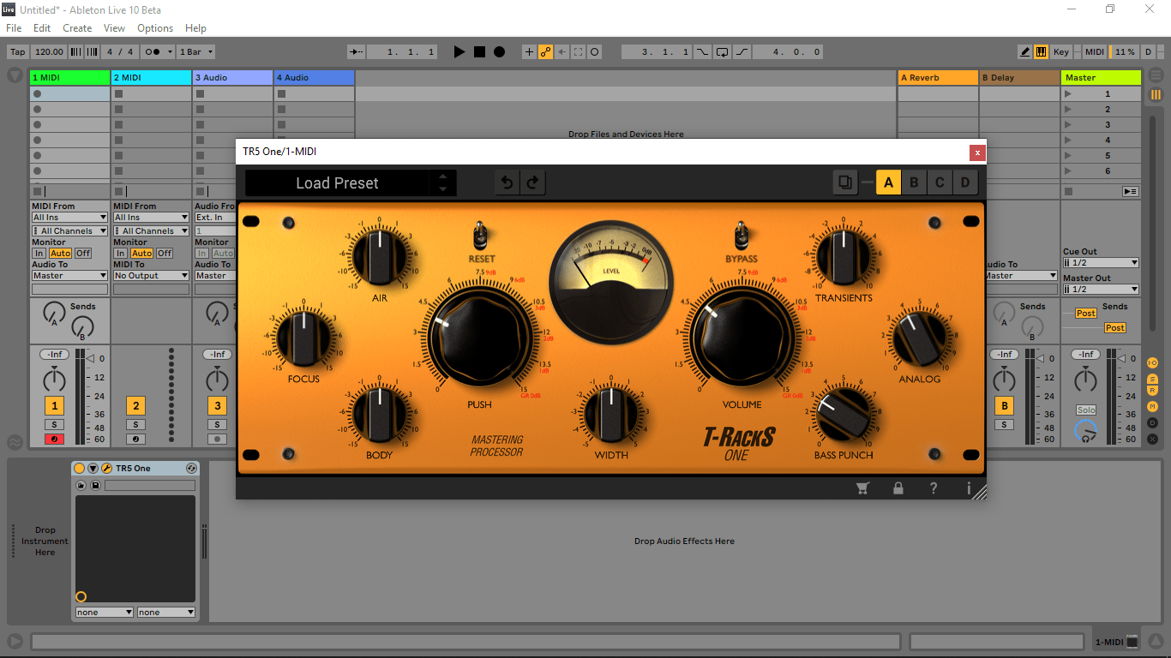This screenshot has width=1171, height=658.
Task: Toggle track 1 activator button
Action: 54,406
